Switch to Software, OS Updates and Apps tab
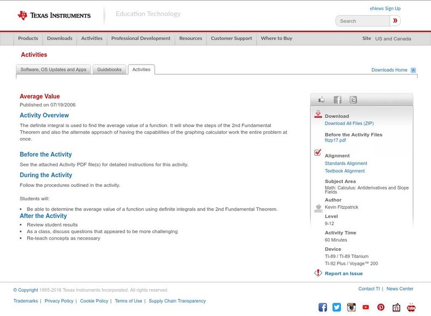The height and width of the screenshot is (316, 431). (x=53, y=69)
